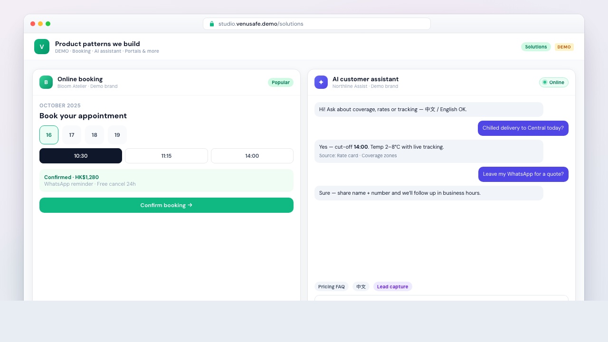Screen dimensions: 608x342
Task: Click the green V logo icon
Action: pos(42,47)
